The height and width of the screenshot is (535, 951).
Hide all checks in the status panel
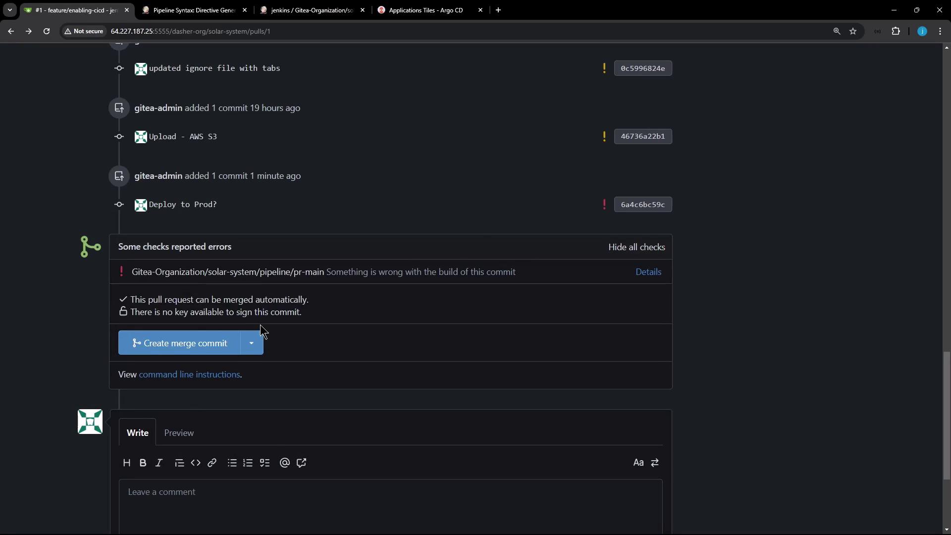click(x=636, y=247)
